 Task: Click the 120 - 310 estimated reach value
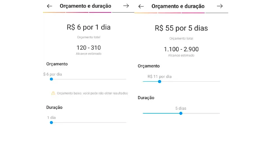pos(88,48)
